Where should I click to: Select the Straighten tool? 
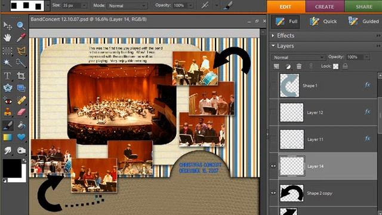point(21,88)
